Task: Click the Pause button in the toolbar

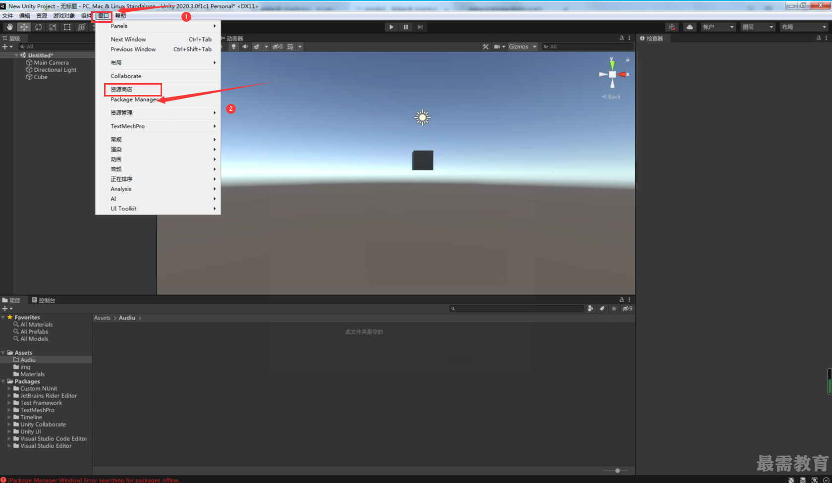Action: [x=406, y=27]
